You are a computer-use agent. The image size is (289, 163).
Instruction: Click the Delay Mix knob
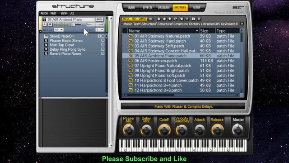(146, 129)
